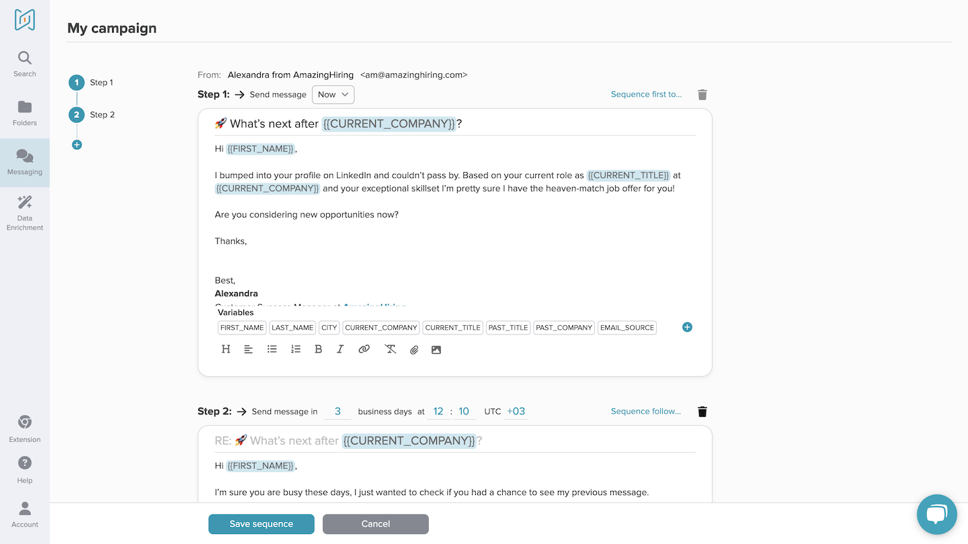
Task: Add a new step with plus icon
Action: pyautogui.click(x=77, y=144)
